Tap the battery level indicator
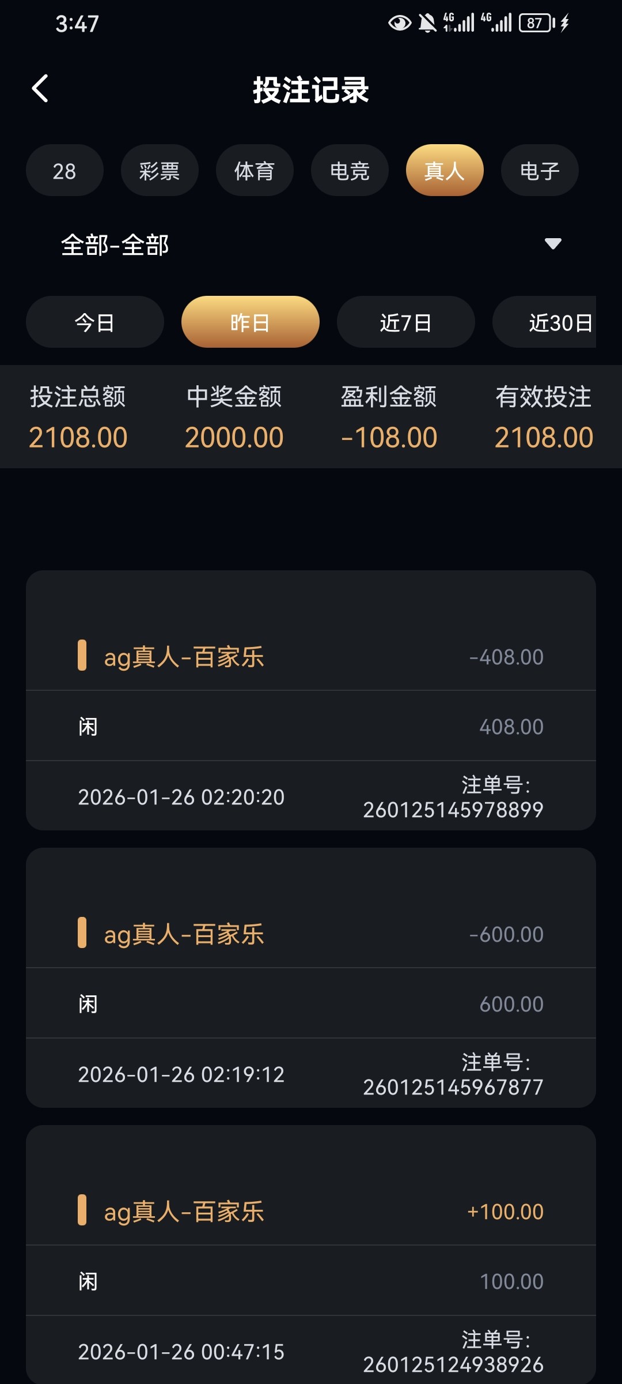The width and height of the screenshot is (622, 1384). (536, 23)
